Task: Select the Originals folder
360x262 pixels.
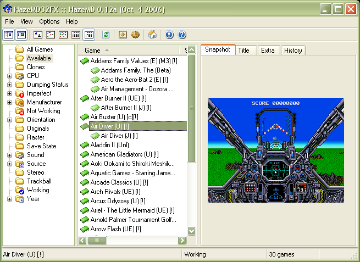Action: pyautogui.click(x=38, y=129)
